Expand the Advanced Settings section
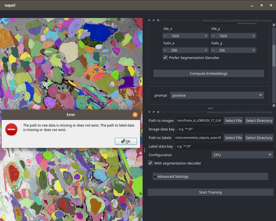Image resolution: width=276 pixels, height=221 pixels. (210, 176)
